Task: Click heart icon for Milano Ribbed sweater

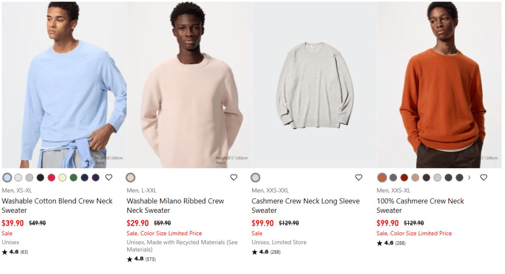Action: [234, 177]
